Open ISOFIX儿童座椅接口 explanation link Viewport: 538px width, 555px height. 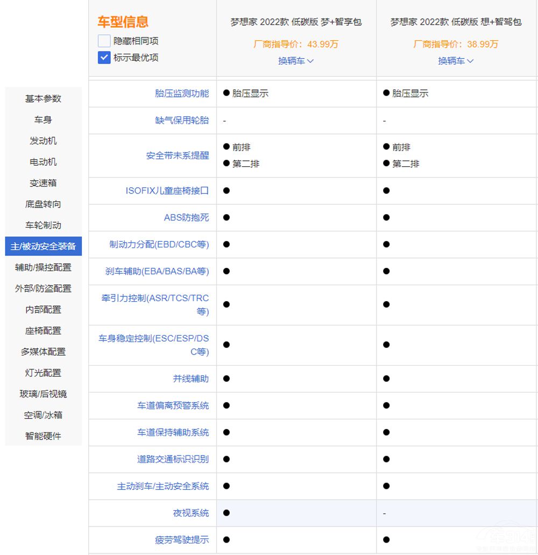tap(167, 191)
